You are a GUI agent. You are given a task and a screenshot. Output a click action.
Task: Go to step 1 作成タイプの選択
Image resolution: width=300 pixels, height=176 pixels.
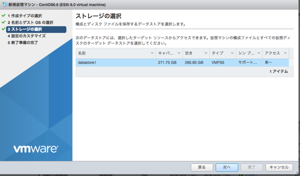click(25, 16)
